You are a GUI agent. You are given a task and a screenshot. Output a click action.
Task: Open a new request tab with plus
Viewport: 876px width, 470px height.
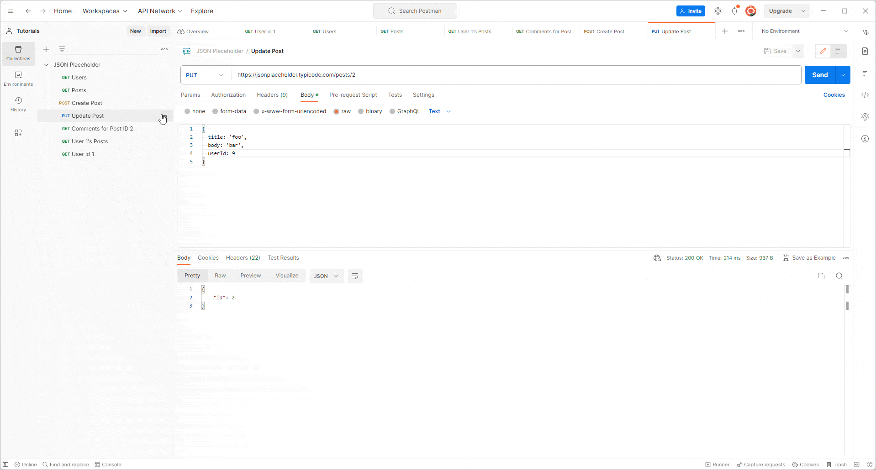(x=725, y=31)
